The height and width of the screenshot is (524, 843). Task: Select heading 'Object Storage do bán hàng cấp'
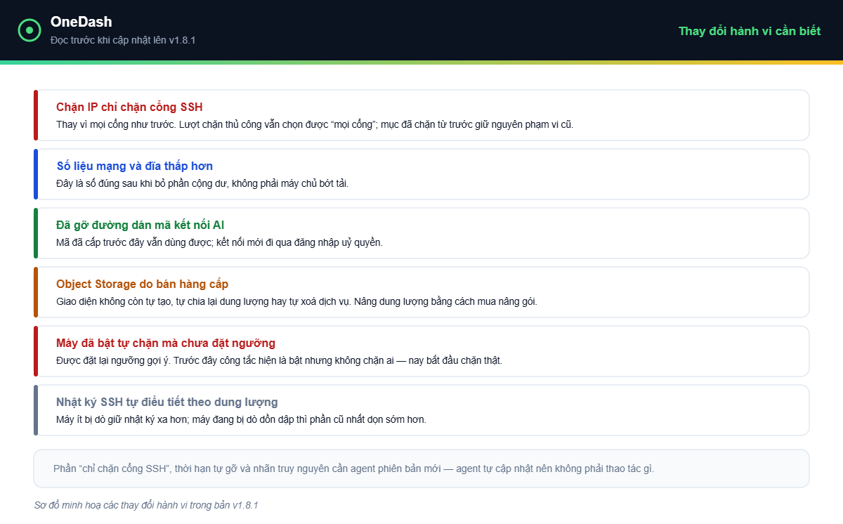tap(142, 284)
